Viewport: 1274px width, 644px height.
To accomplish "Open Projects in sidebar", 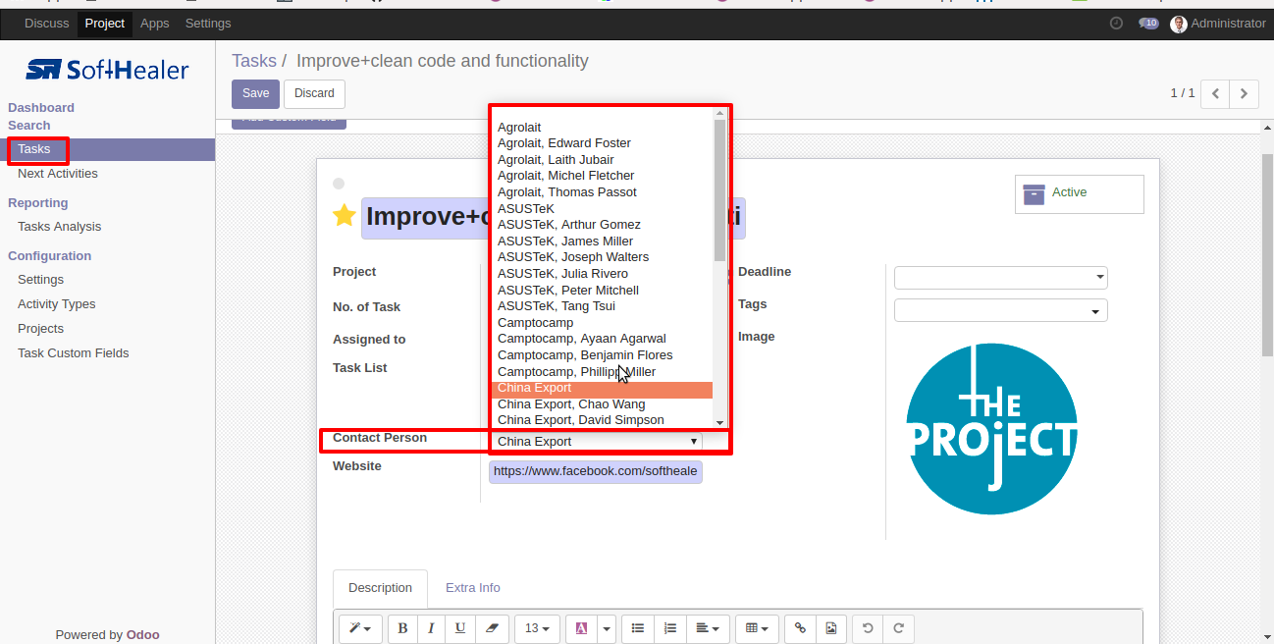I will point(40,329).
